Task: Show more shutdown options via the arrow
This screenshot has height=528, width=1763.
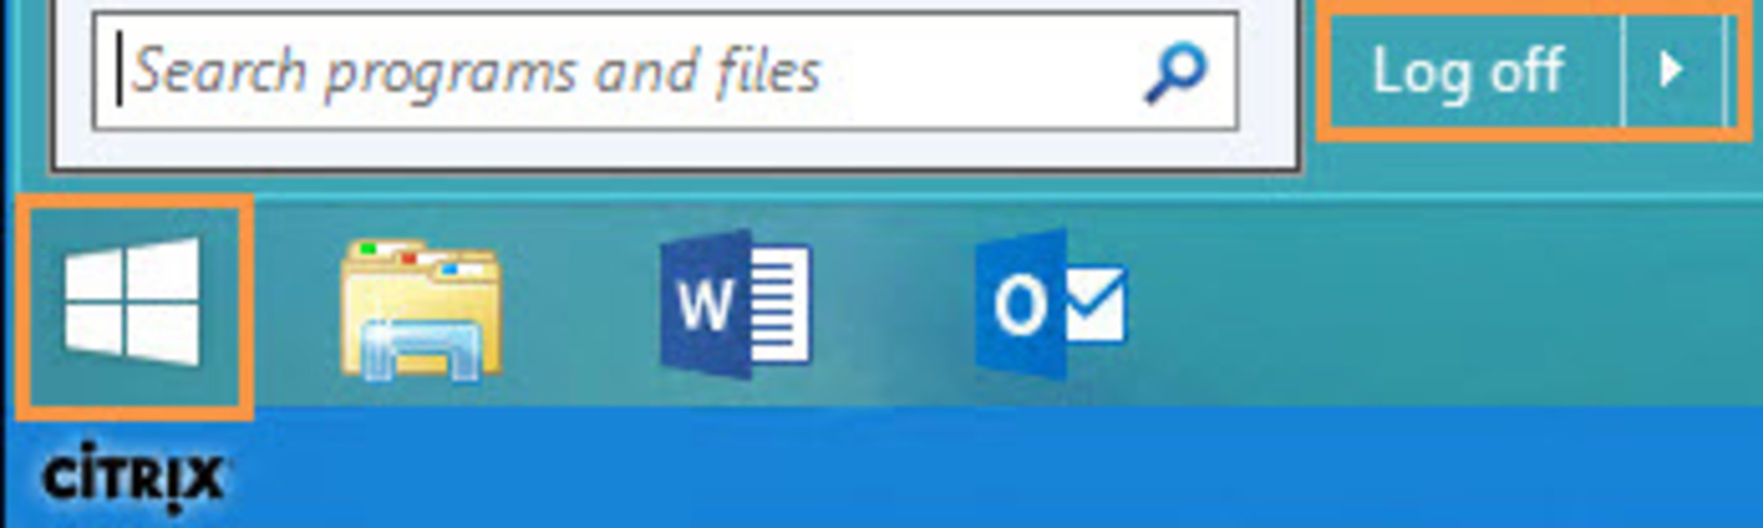Action: pyautogui.click(x=1673, y=71)
